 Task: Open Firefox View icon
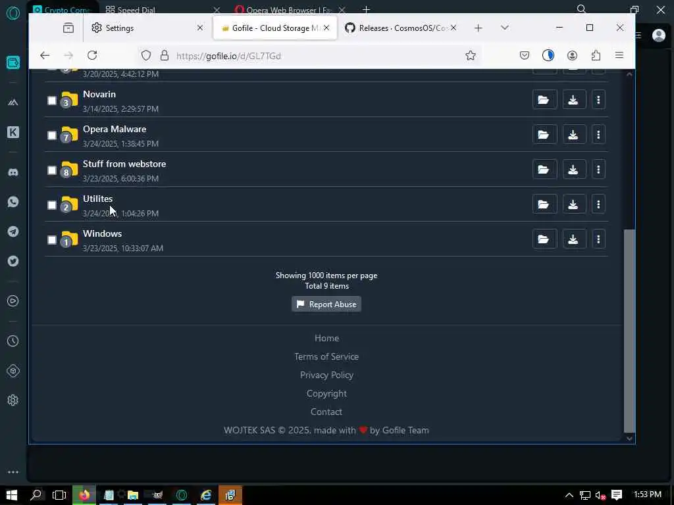[x=68, y=28]
